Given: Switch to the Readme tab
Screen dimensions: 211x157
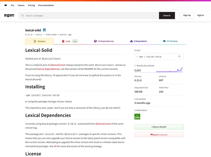Looking at the screenshot, I should (x=40, y=41).
